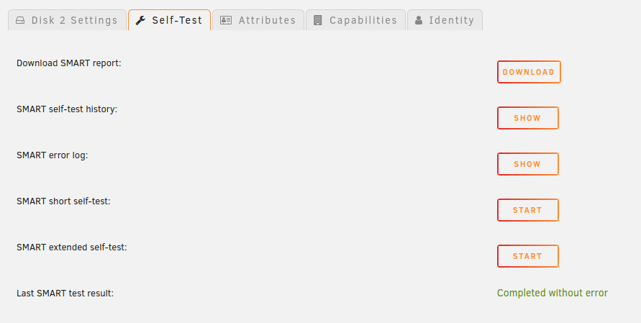The image size is (641, 323).
Task: Download the SMART report
Action: click(x=529, y=72)
